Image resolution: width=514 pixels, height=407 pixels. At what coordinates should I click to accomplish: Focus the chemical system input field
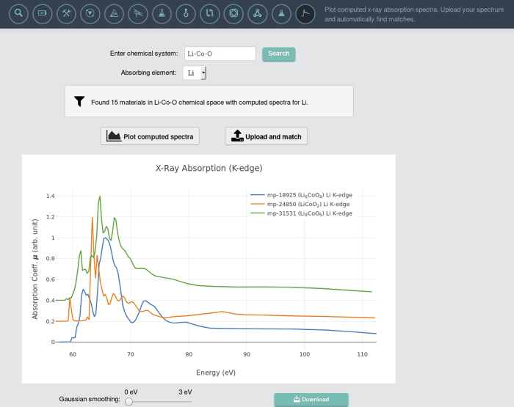220,54
